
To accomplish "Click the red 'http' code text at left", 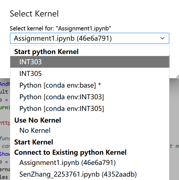I will click(5, 123).
